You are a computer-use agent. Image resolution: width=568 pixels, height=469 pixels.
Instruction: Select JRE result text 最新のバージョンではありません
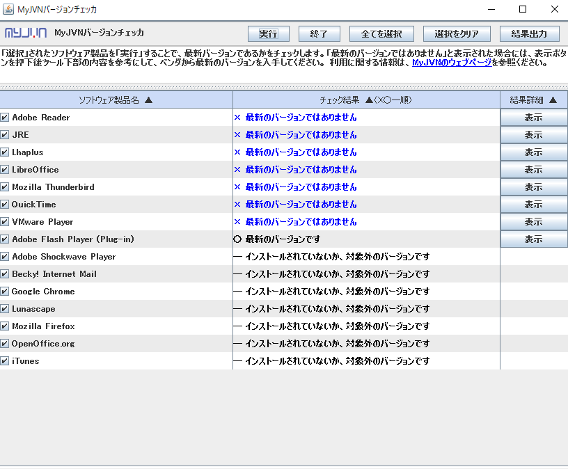(x=301, y=135)
